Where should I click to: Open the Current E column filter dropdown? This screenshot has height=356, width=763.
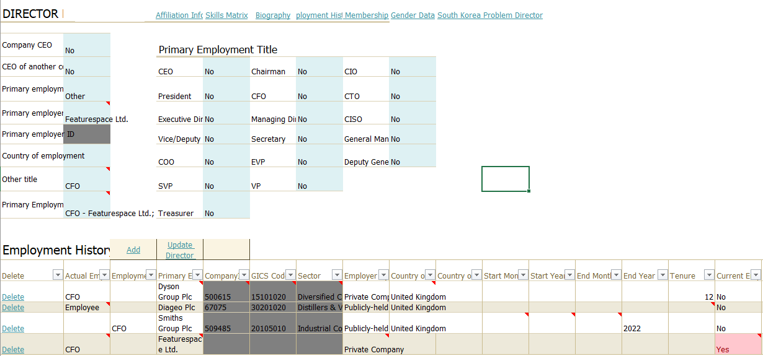756,276
